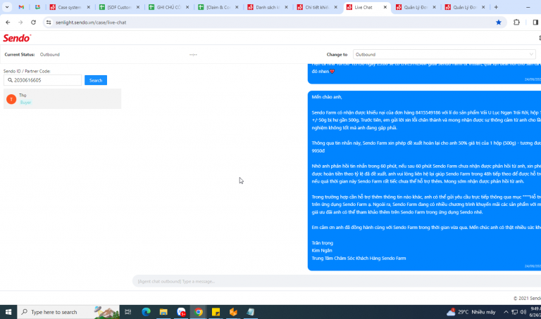Reload the current page
541x319 pixels.
pyautogui.click(x=34, y=22)
